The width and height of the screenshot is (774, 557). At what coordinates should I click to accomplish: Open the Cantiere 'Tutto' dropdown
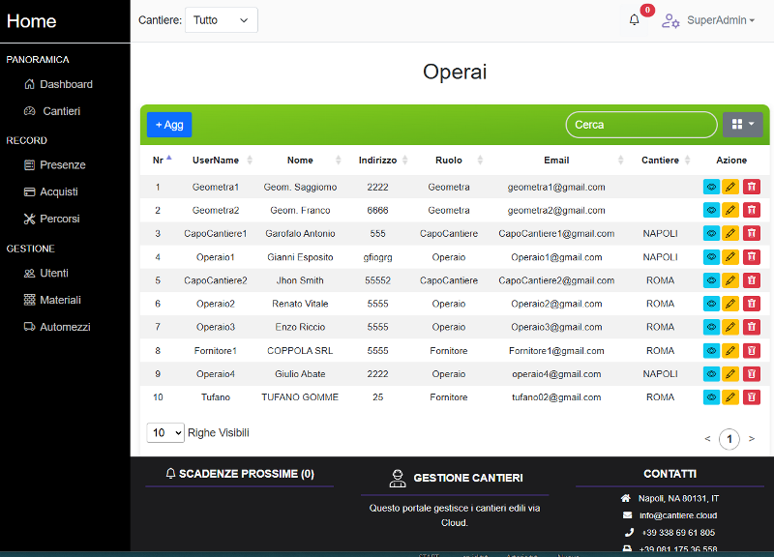tap(221, 19)
